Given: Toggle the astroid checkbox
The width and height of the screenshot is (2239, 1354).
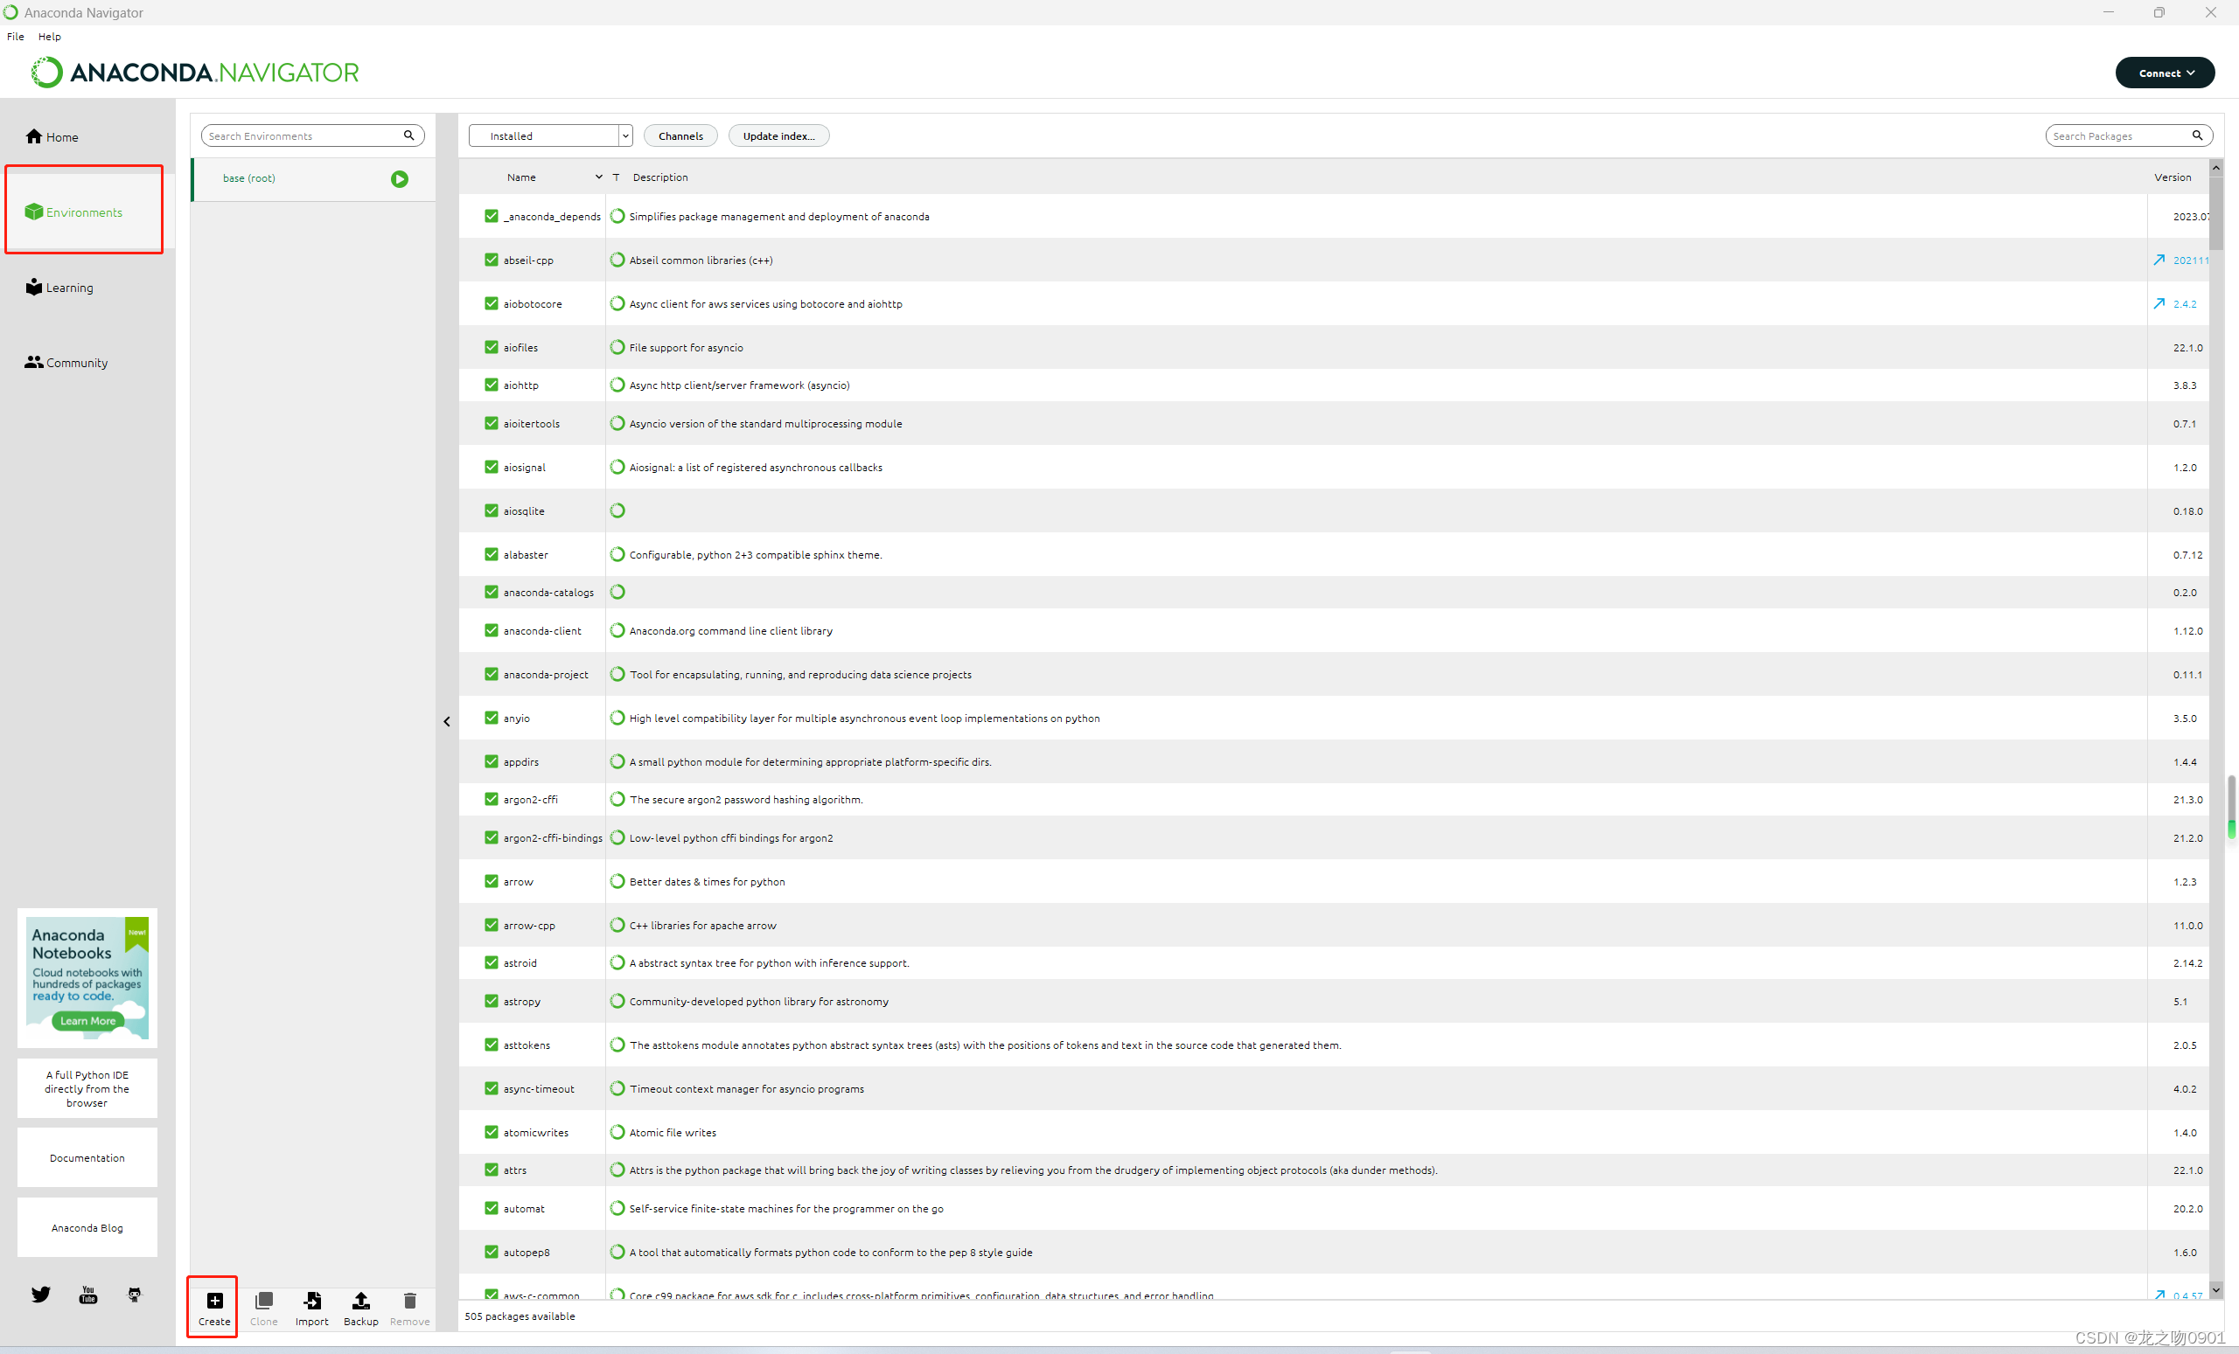Looking at the screenshot, I should [492, 962].
